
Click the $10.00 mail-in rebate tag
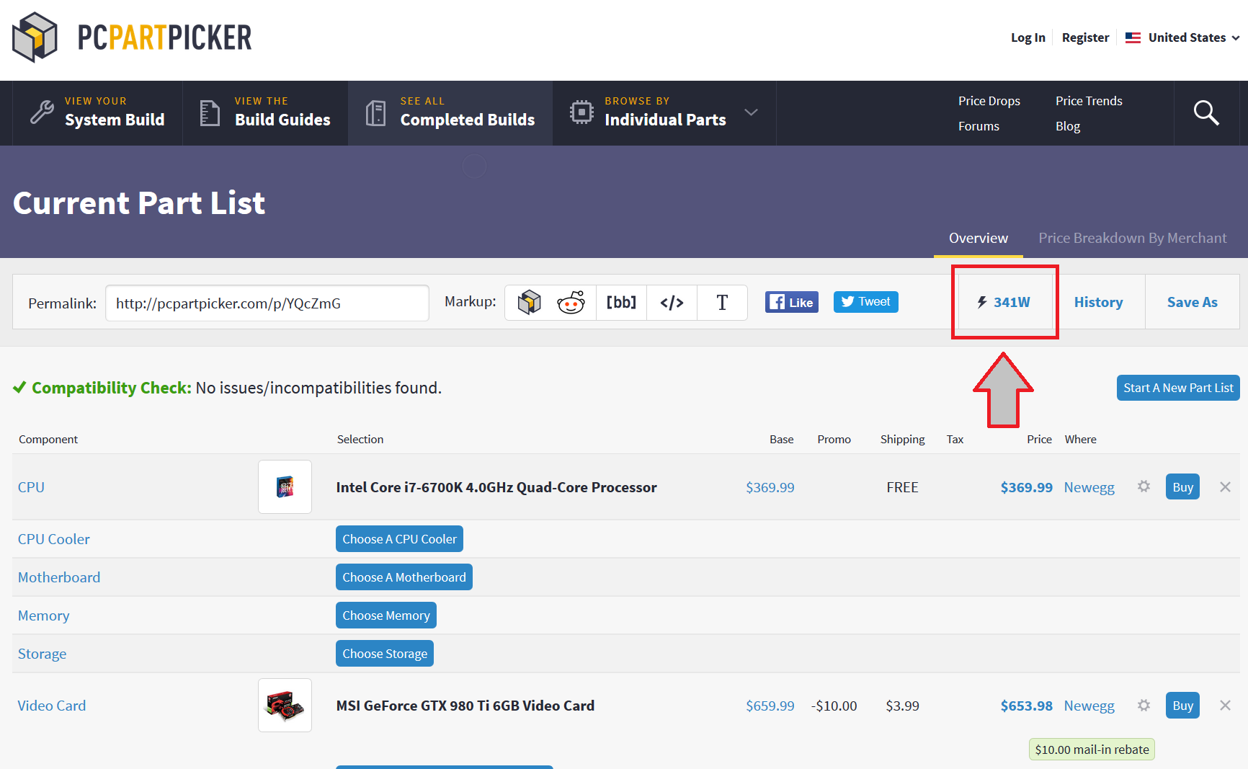tap(1092, 750)
